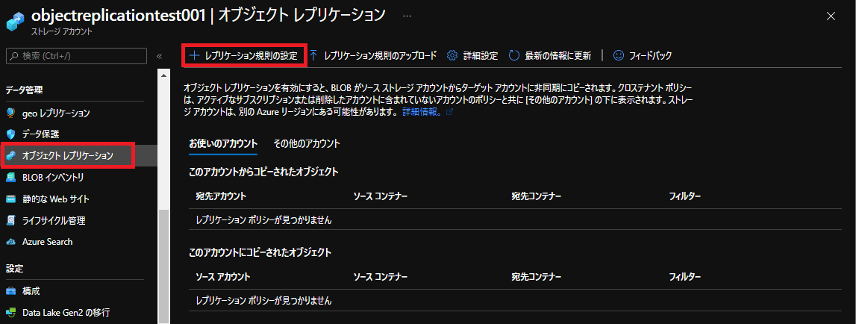Click the オブジェクト レプリケーション sidebar icon
The image size is (856, 324).
tap(11, 156)
